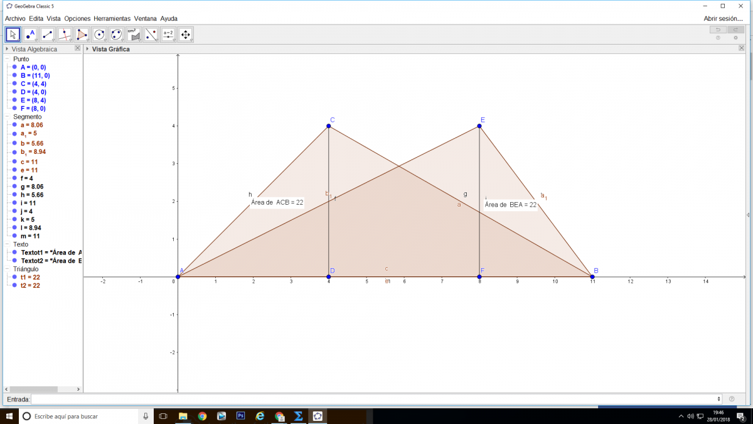753x424 pixels.
Task: Choose the Line segment tool
Action: pyautogui.click(x=48, y=35)
